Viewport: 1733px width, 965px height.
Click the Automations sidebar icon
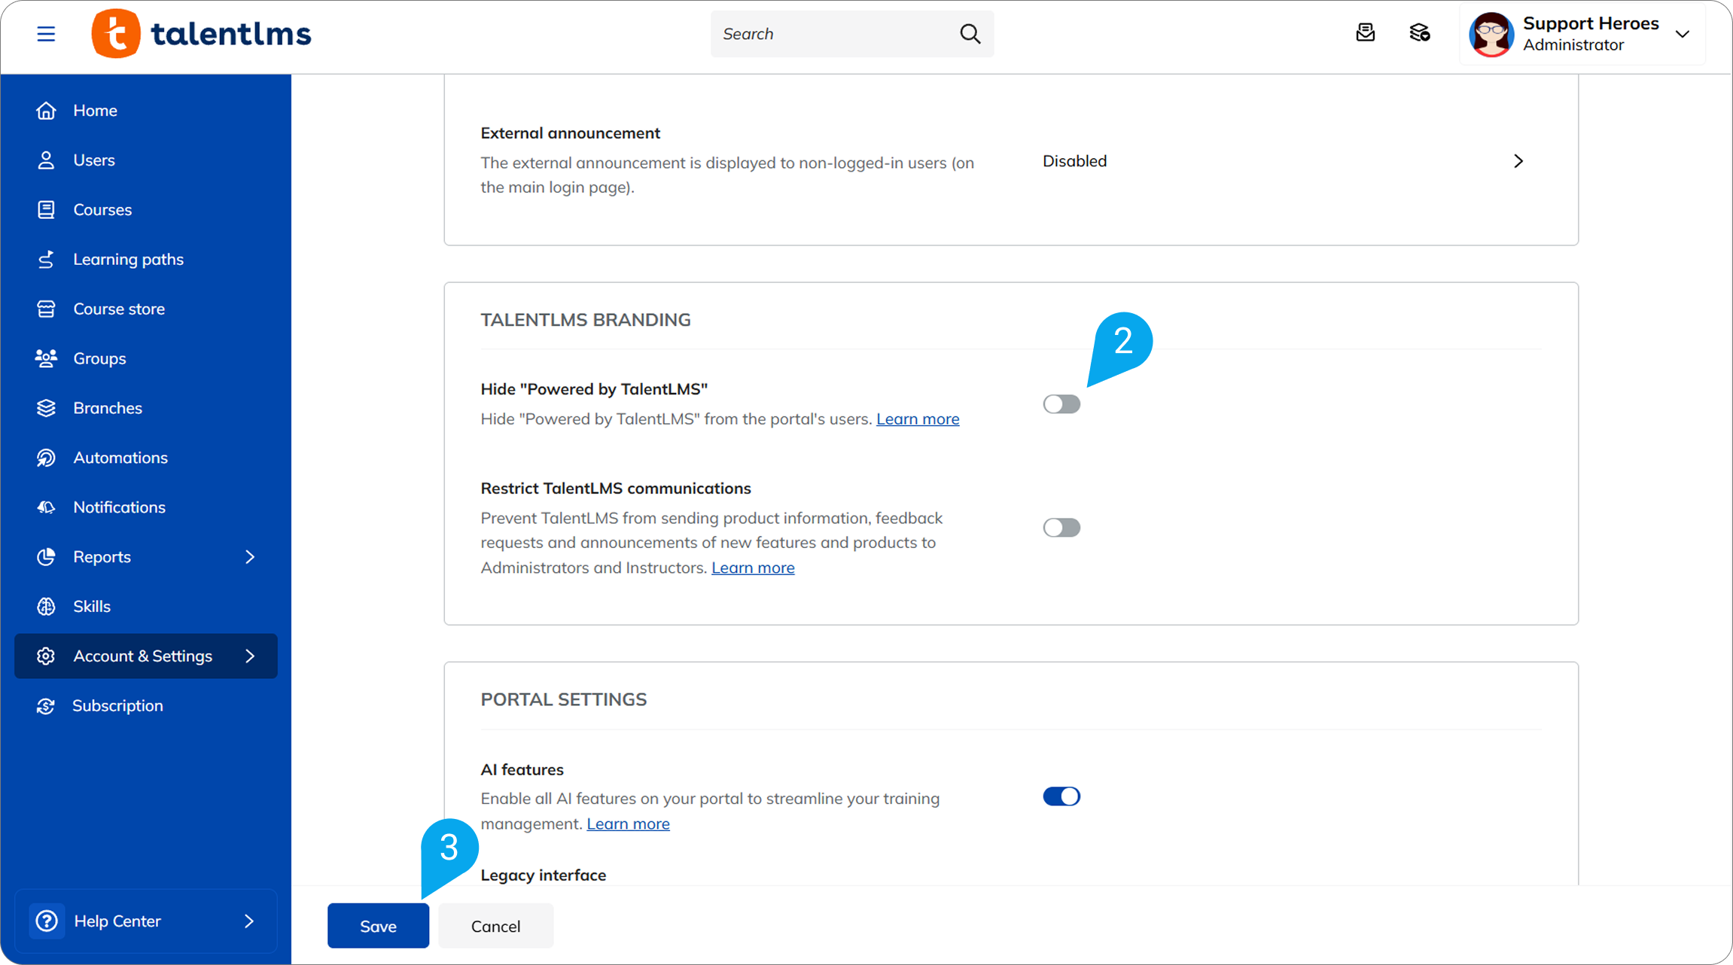[x=46, y=458]
